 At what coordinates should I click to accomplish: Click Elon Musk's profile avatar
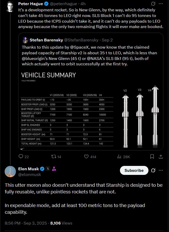(10, 172)
